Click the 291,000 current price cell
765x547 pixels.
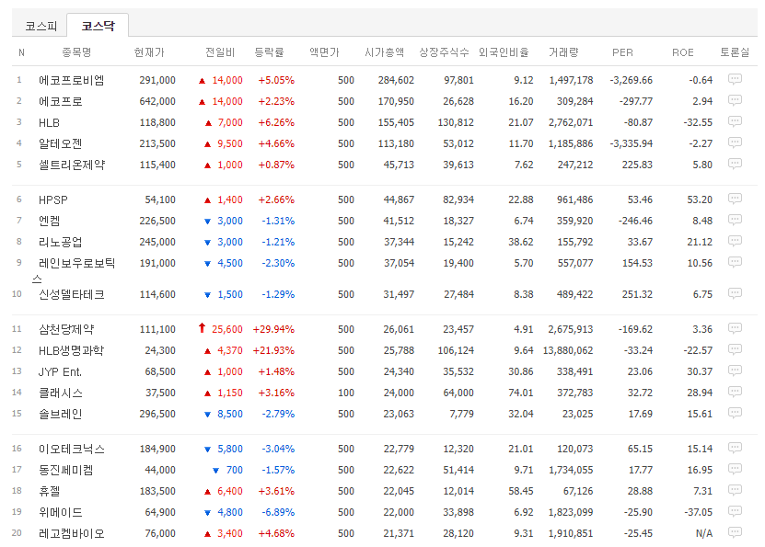[x=157, y=80]
